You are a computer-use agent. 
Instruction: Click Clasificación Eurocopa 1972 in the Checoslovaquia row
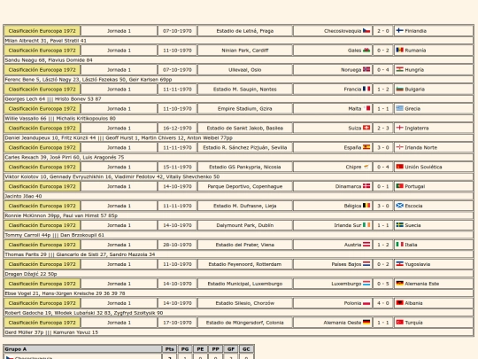pos(42,31)
